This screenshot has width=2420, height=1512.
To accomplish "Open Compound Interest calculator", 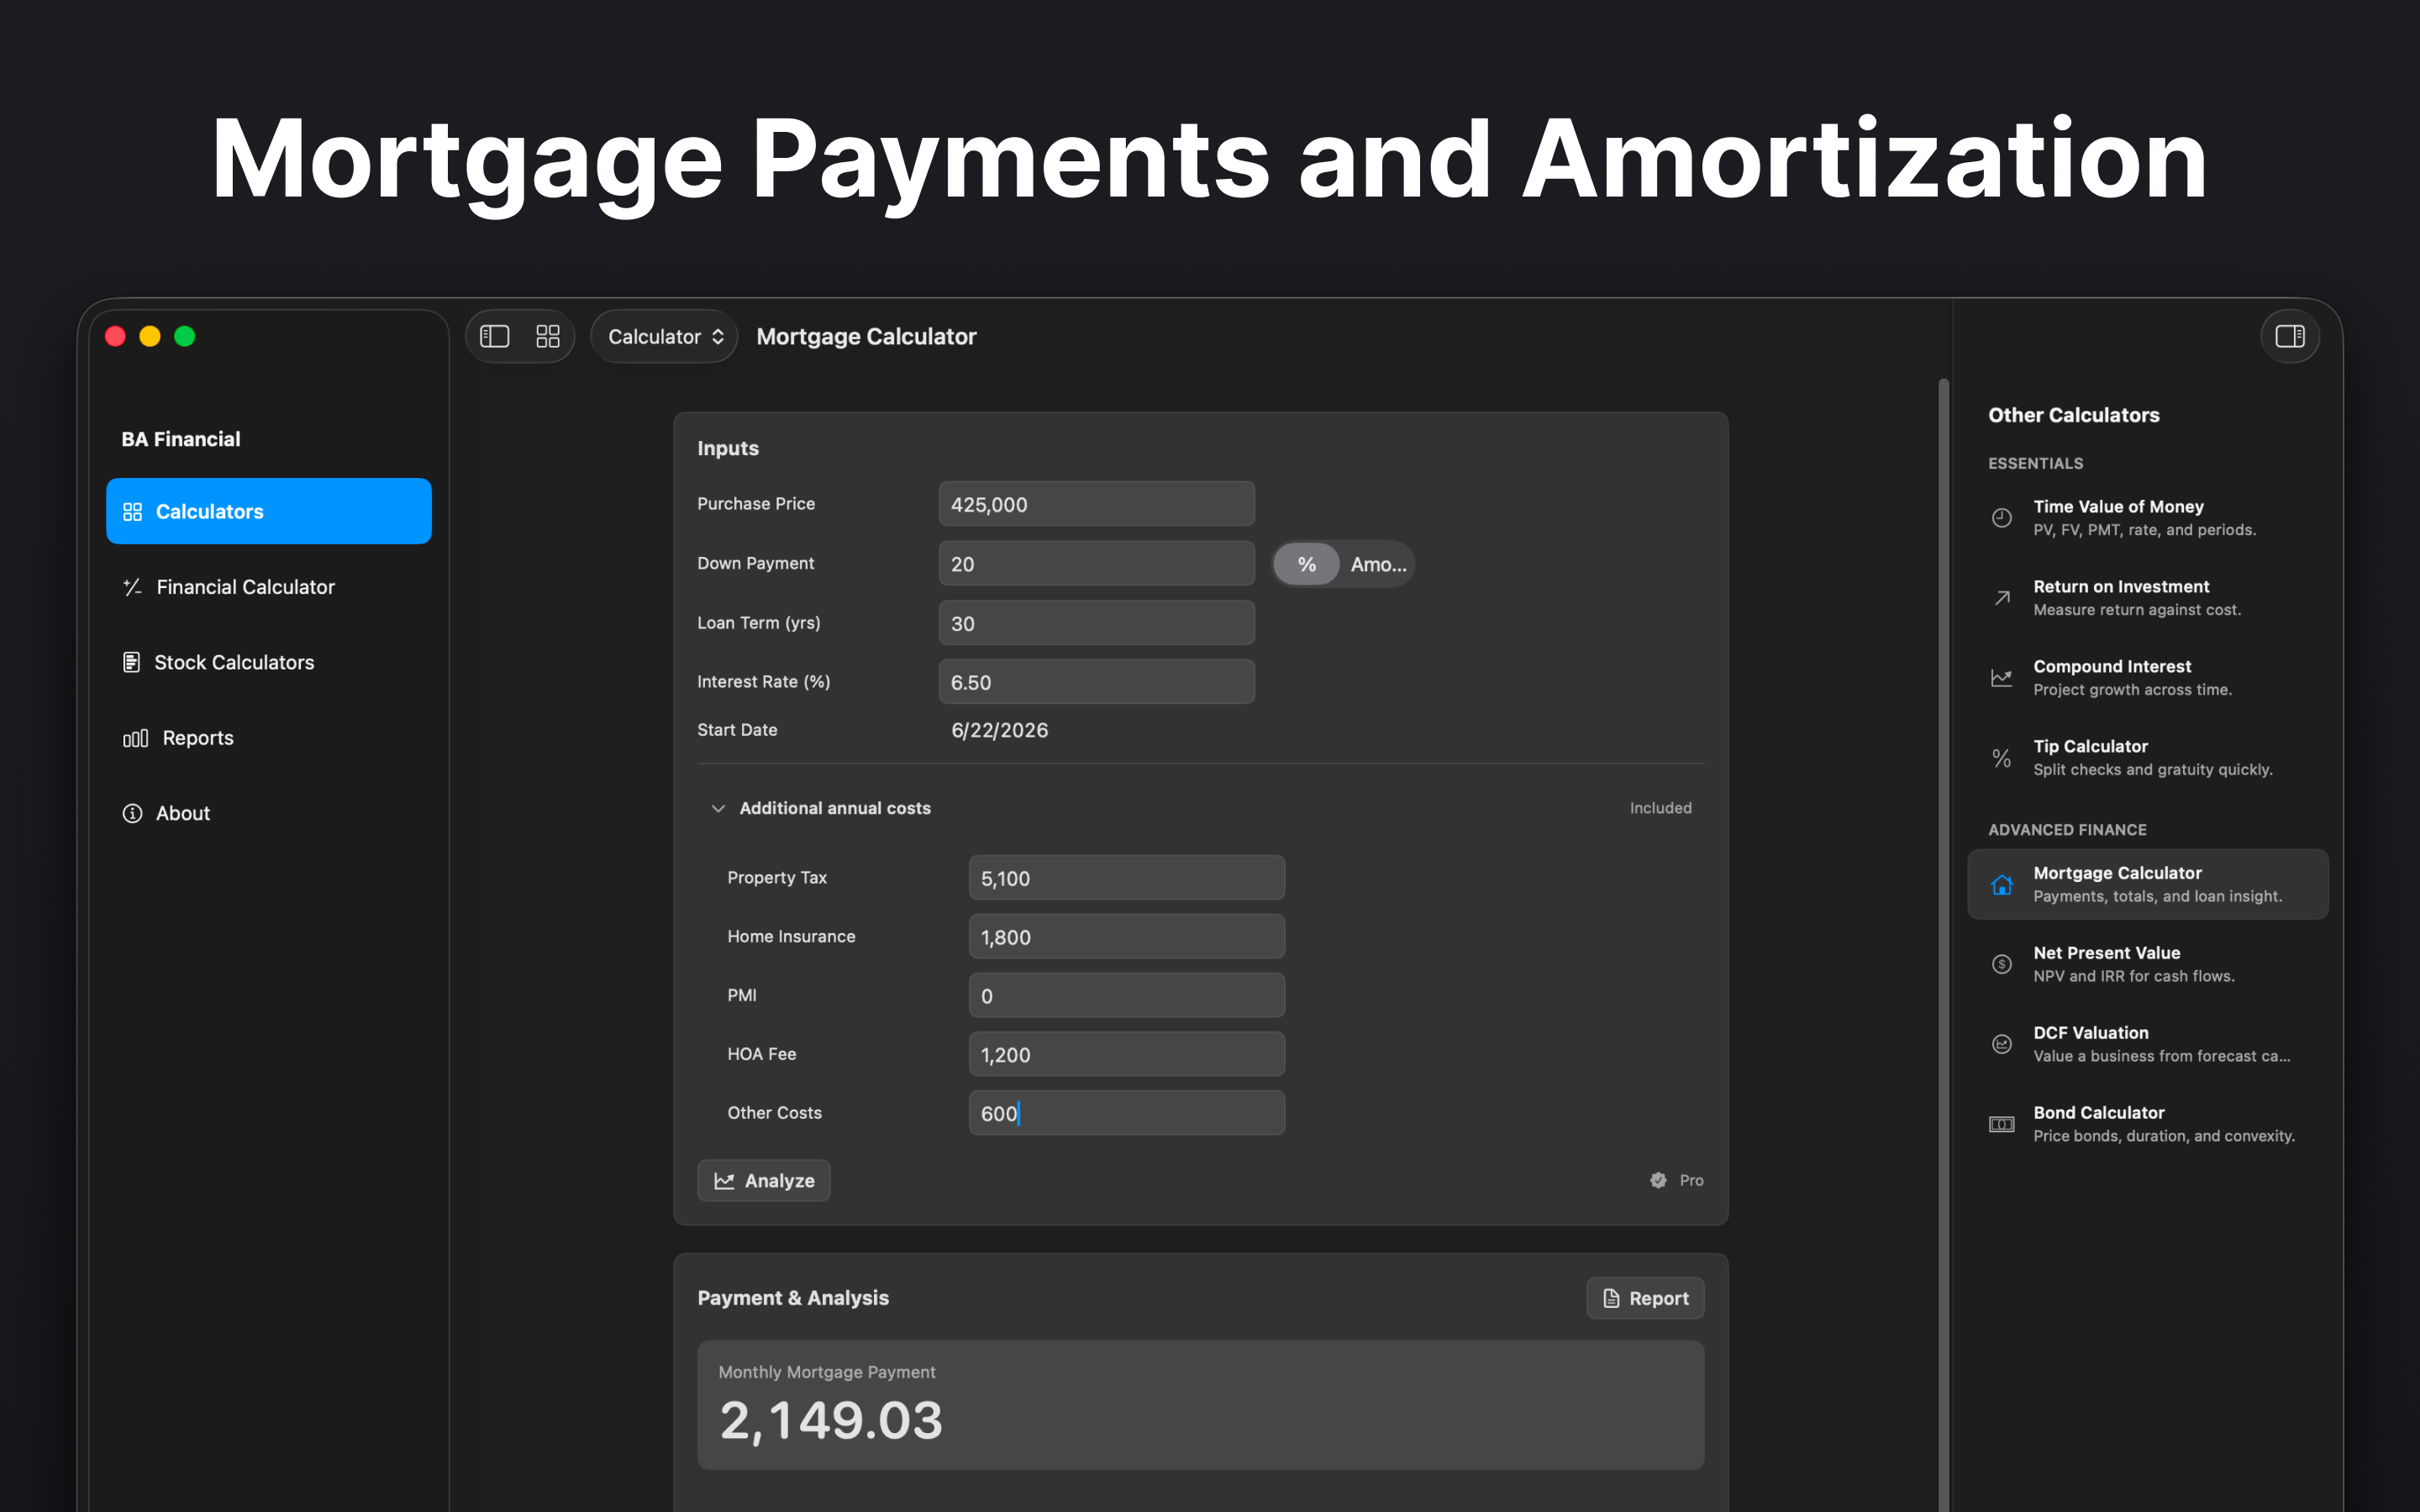I will pyautogui.click(x=2148, y=678).
